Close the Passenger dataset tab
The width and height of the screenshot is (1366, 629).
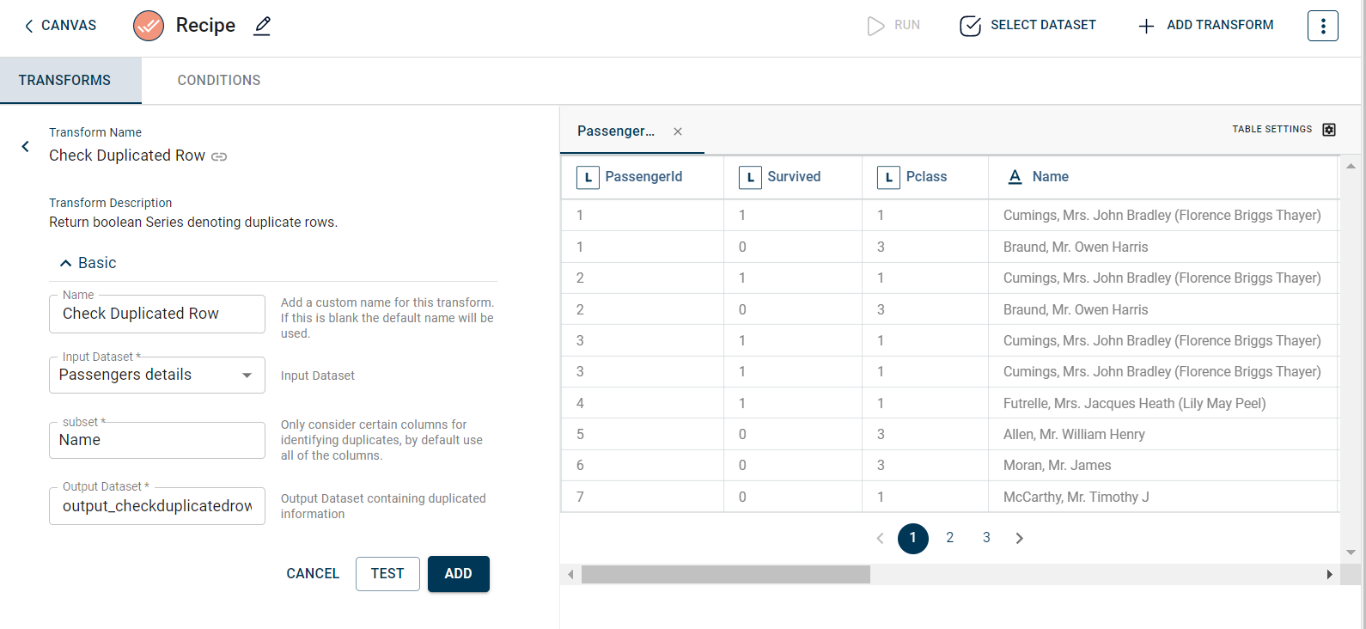pyautogui.click(x=678, y=131)
